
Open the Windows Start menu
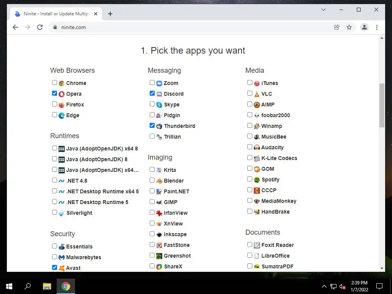coord(9,286)
